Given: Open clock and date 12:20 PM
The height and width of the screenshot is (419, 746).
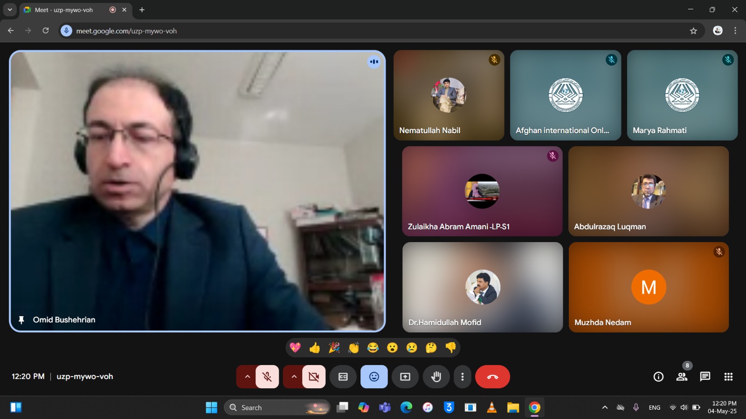Looking at the screenshot, I should (722, 407).
